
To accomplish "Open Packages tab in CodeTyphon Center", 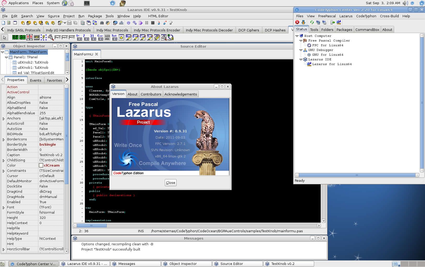I will (344, 30).
